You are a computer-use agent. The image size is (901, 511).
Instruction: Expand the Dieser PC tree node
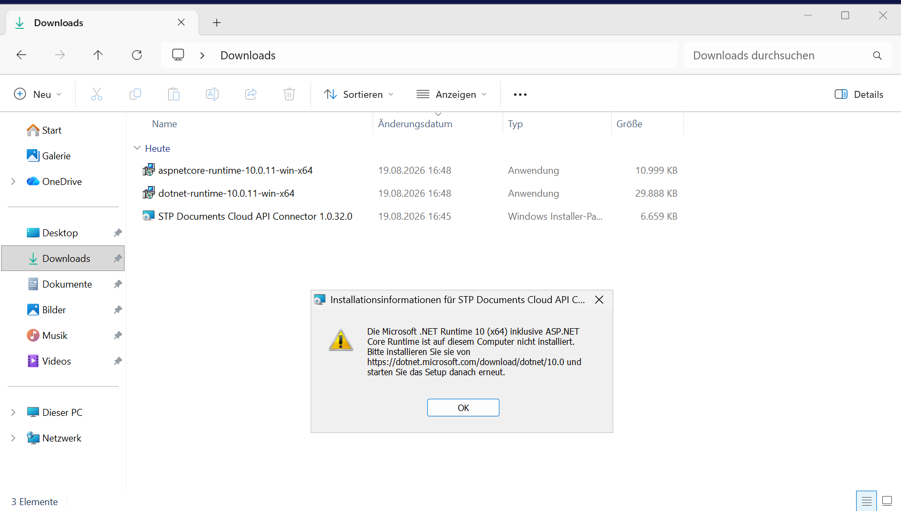click(x=13, y=413)
